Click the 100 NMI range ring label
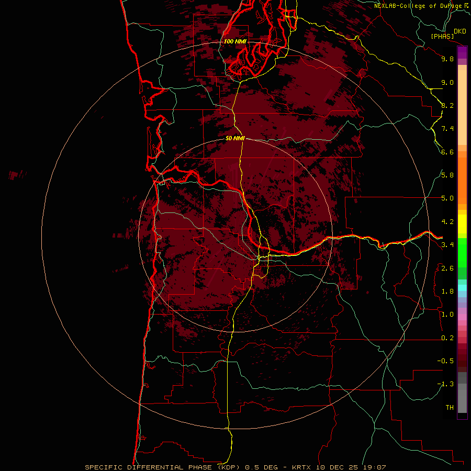The height and width of the screenshot is (471, 471). coord(235,41)
